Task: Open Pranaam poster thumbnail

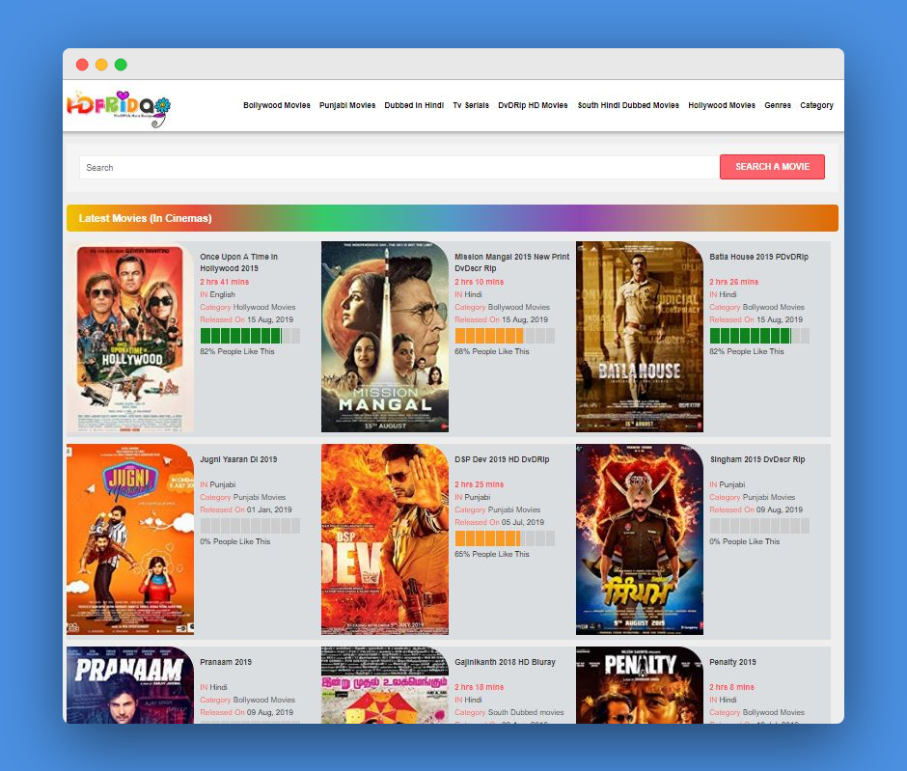Action: pyautogui.click(x=130, y=685)
